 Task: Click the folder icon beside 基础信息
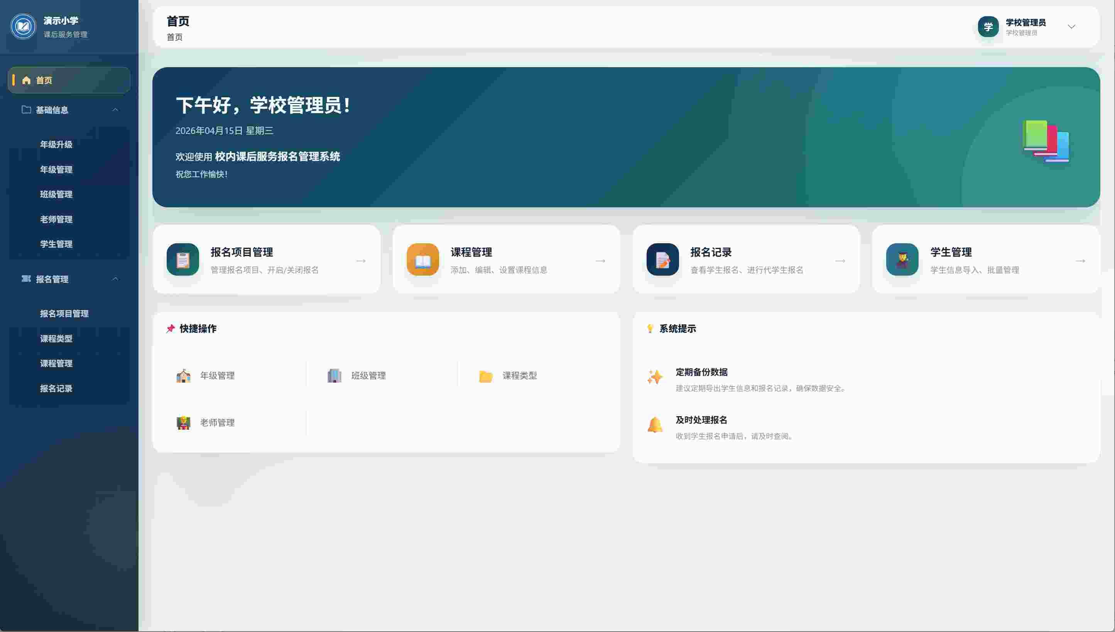[27, 110]
